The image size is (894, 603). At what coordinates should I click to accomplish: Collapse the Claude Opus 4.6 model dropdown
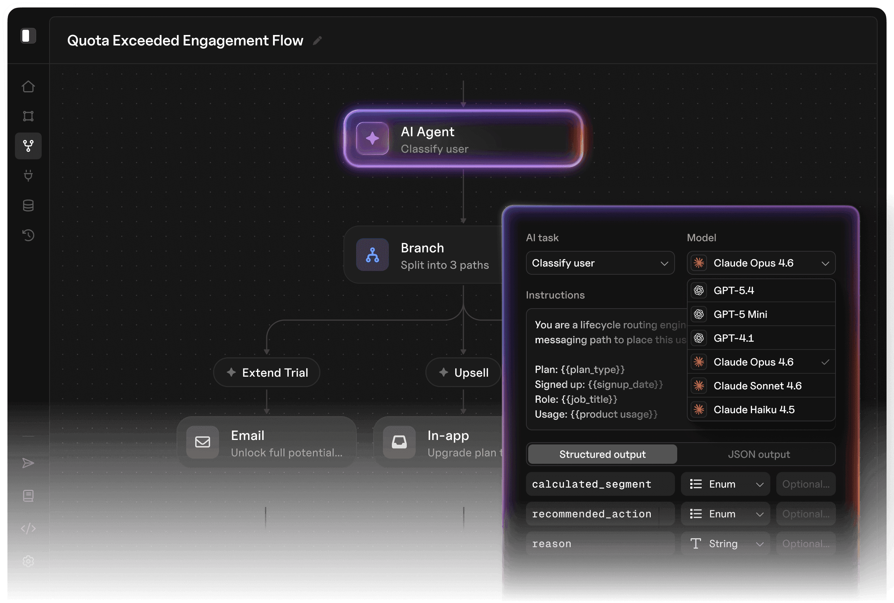pos(761,263)
